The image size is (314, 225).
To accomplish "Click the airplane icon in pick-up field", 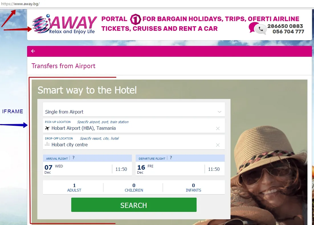I will (47, 128).
